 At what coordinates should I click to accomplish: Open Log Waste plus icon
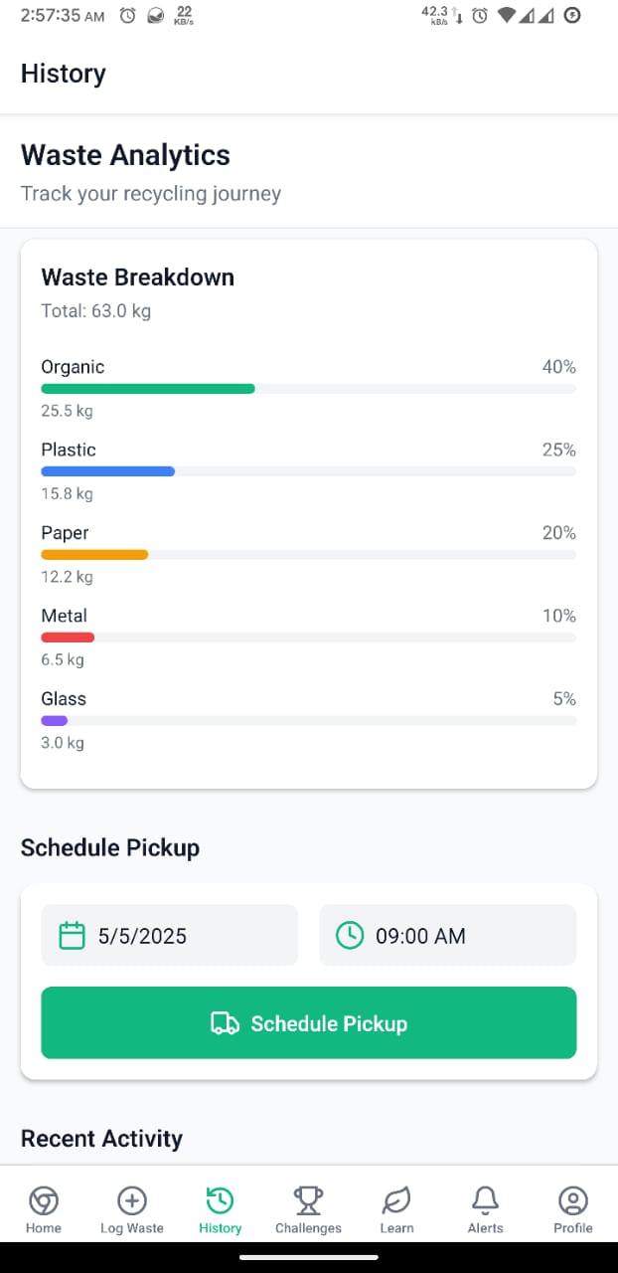click(x=132, y=1200)
